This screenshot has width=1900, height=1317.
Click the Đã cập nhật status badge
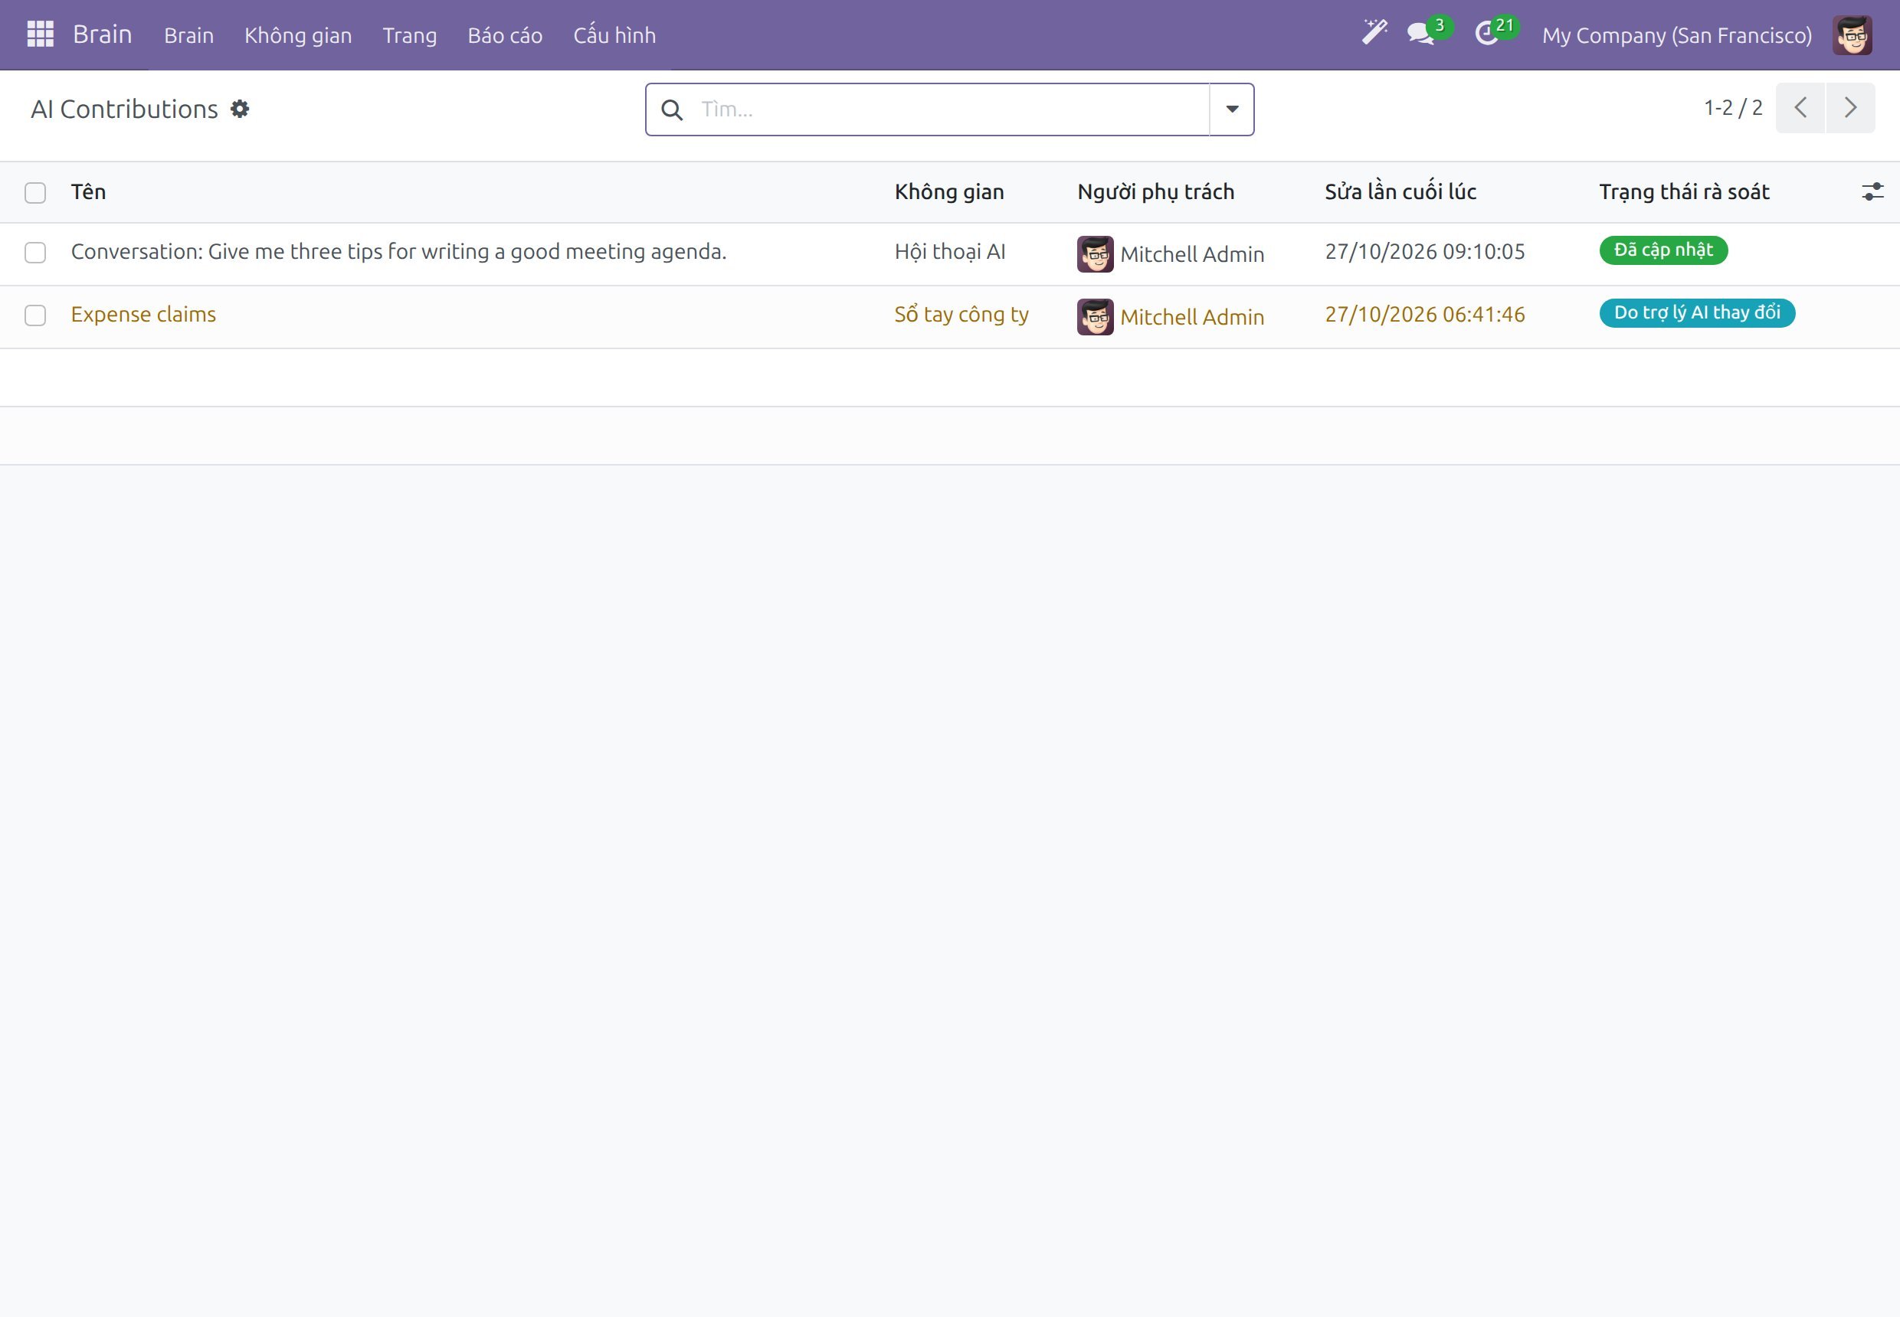click(1663, 250)
